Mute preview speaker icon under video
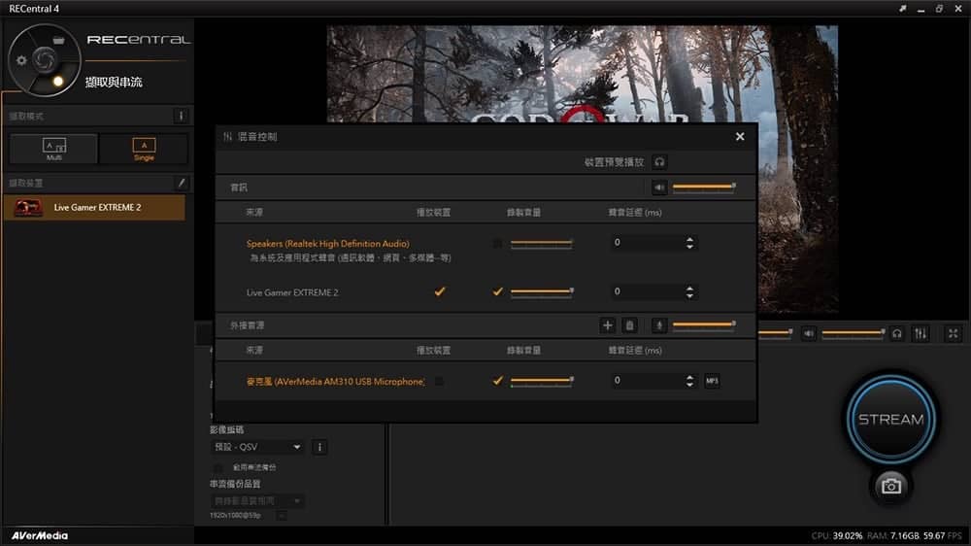The image size is (971, 546). pyautogui.click(x=809, y=333)
